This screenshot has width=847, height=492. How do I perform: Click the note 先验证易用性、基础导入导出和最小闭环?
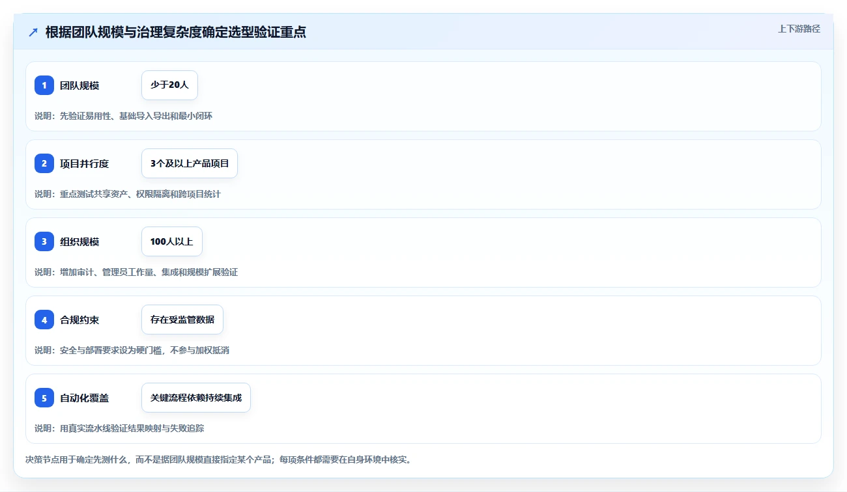[x=136, y=116]
